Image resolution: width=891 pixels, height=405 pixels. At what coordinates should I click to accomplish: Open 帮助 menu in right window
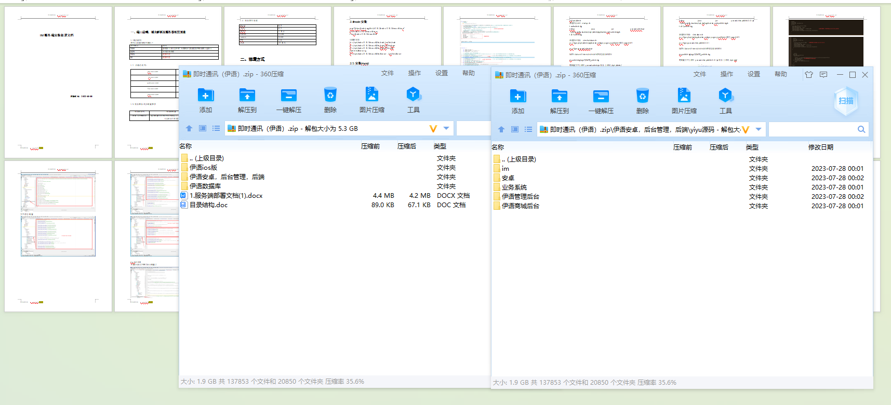point(781,74)
